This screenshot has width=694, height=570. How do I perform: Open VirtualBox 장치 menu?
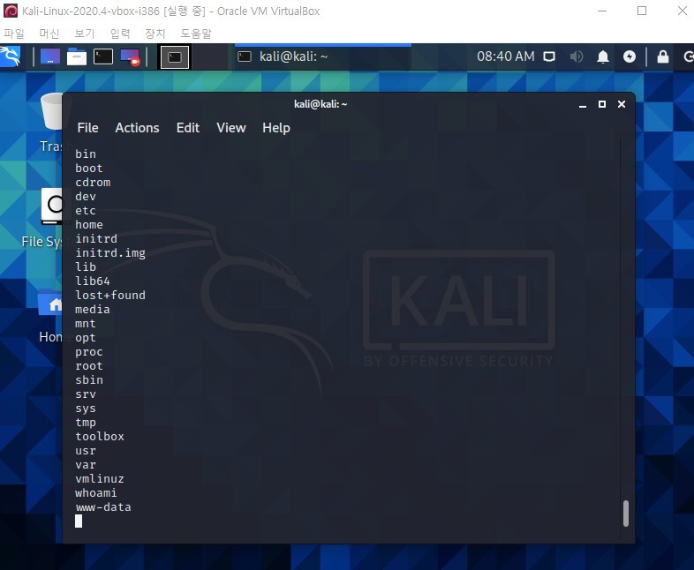click(x=155, y=34)
